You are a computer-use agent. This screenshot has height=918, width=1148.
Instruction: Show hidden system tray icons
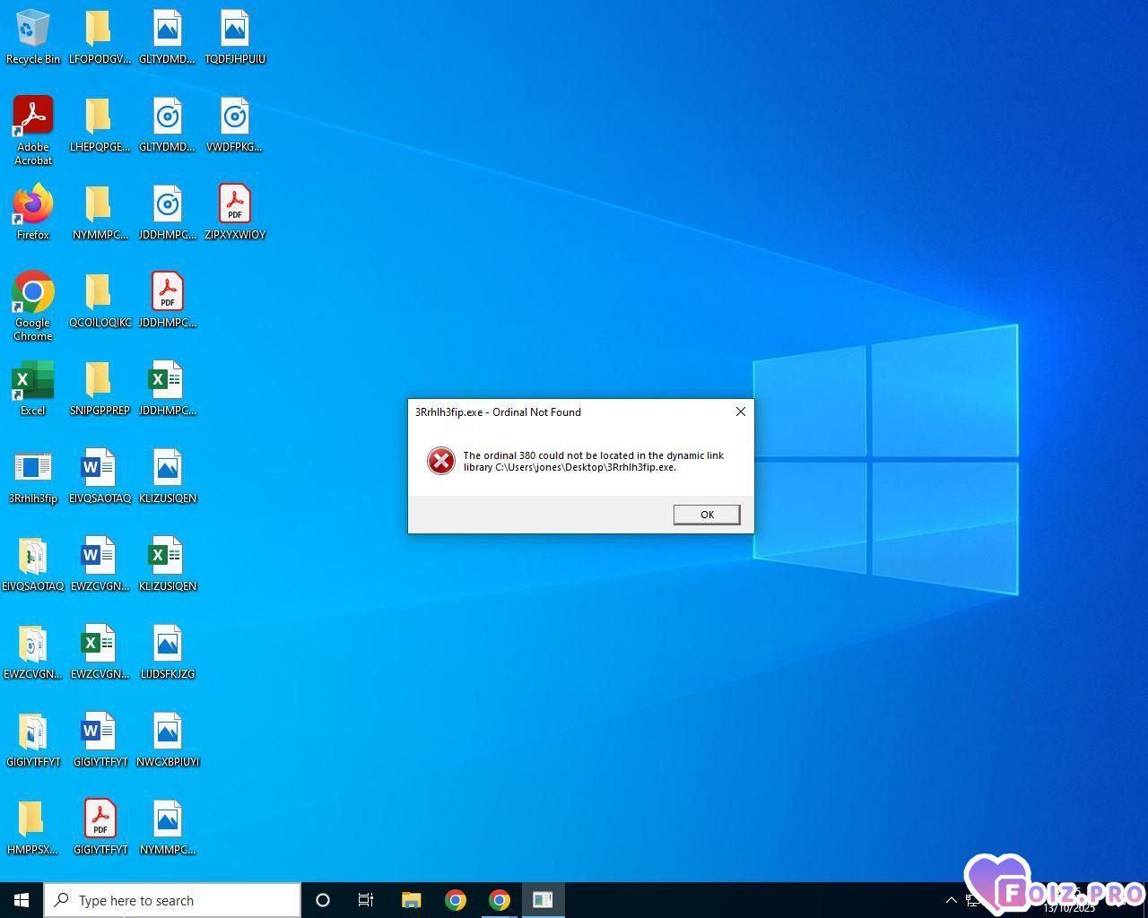click(951, 900)
